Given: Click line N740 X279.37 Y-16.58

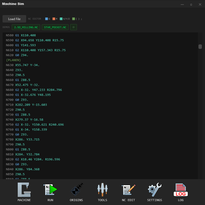Looking at the screenshot, I should pos(25,120).
